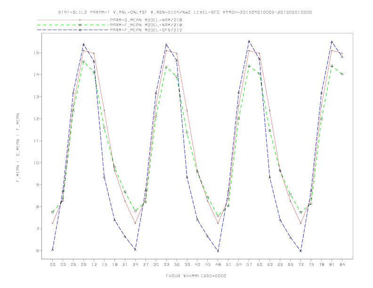373x288 pixels.
Task: Click x-axis tick label 36
Action: (177, 264)
